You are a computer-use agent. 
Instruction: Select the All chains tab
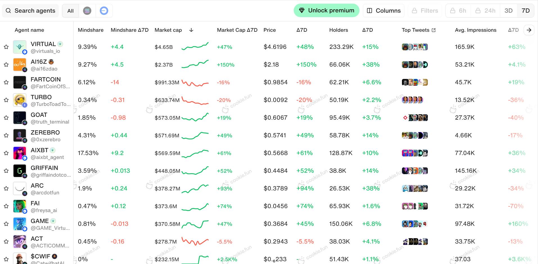pyautogui.click(x=70, y=11)
